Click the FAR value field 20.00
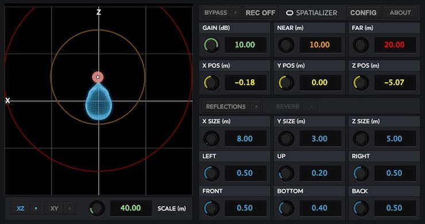425x224 pixels. click(x=395, y=45)
